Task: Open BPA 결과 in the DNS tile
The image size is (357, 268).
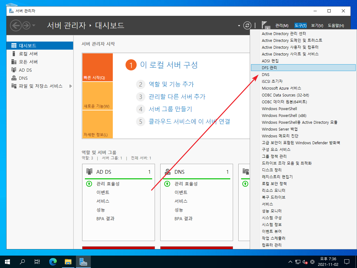Action: pyautogui.click(x=183, y=219)
